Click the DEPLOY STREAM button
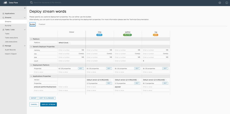 48,104
